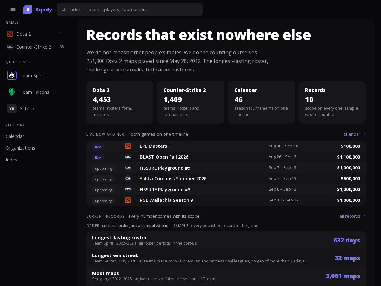Click CS icon in FISSURE Playground #3 row
Viewport: 381px width, 286px height.
(128, 189)
